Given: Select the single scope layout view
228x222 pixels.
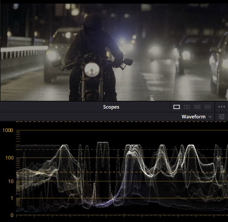Looking at the screenshot, I should pyautogui.click(x=177, y=107).
